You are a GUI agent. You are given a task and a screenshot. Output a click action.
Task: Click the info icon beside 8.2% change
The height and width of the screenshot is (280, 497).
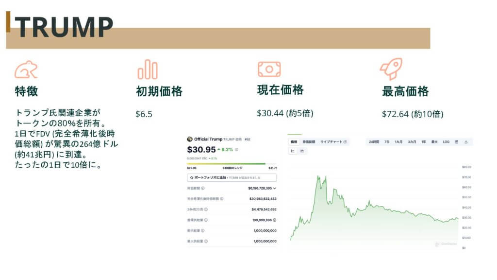click(236, 150)
